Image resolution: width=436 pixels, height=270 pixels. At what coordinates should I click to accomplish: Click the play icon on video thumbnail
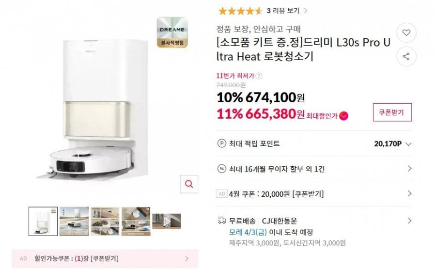click(167, 221)
